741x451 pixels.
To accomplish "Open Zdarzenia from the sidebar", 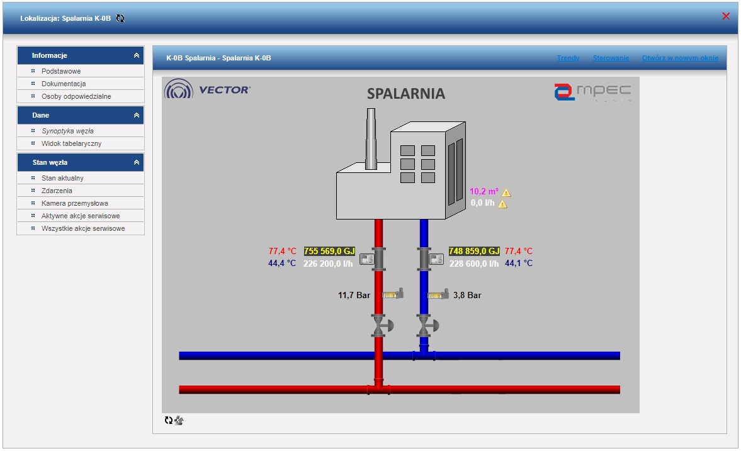I will [x=57, y=191].
